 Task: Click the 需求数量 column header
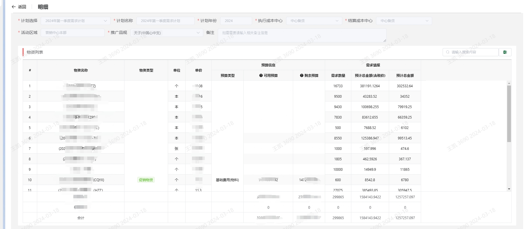pos(338,76)
